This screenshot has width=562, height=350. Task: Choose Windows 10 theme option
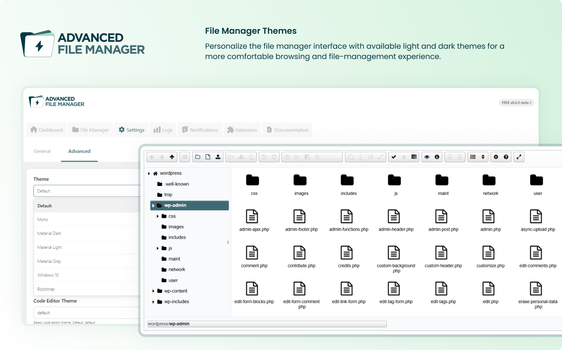click(87, 275)
